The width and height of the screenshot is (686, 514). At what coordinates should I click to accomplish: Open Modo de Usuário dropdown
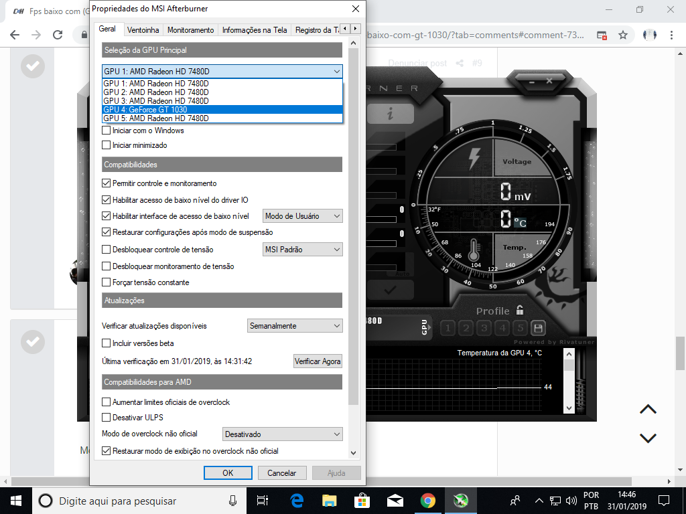pos(302,216)
